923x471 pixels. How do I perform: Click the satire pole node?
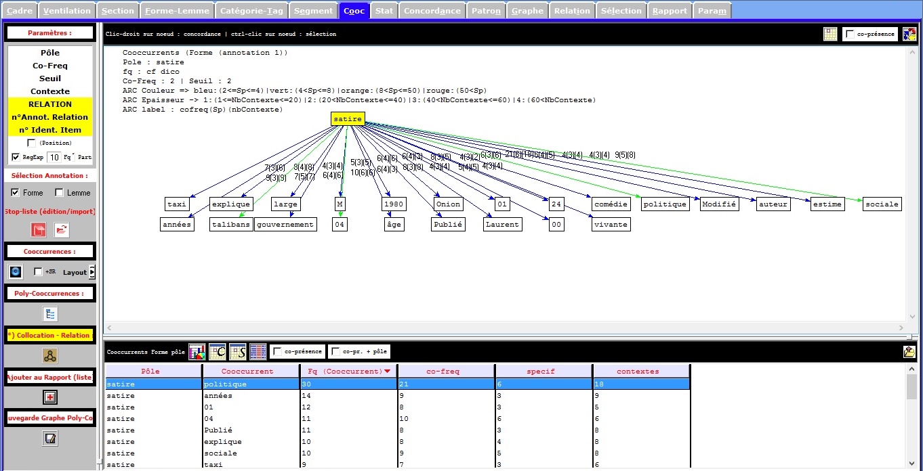pos(348,118)
